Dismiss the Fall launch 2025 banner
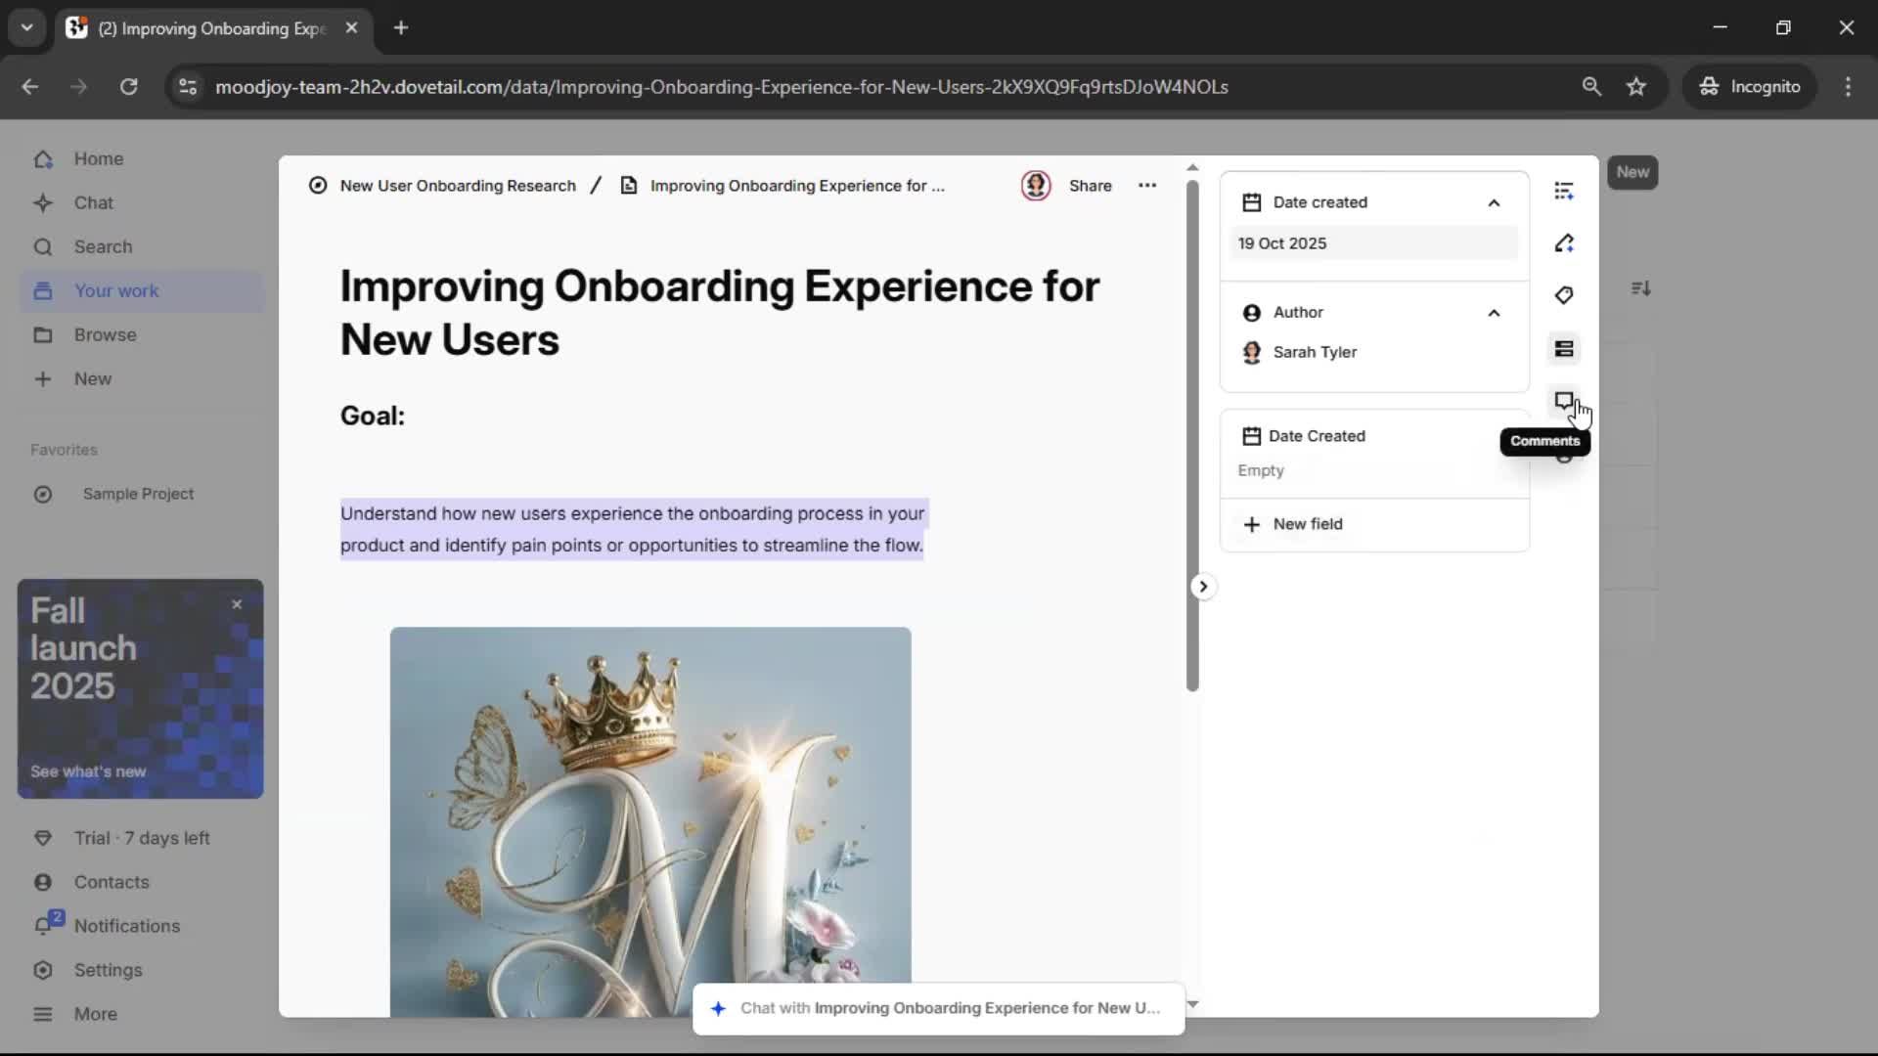Viewport: 1878px width, 1056px height. coord(237,604)
